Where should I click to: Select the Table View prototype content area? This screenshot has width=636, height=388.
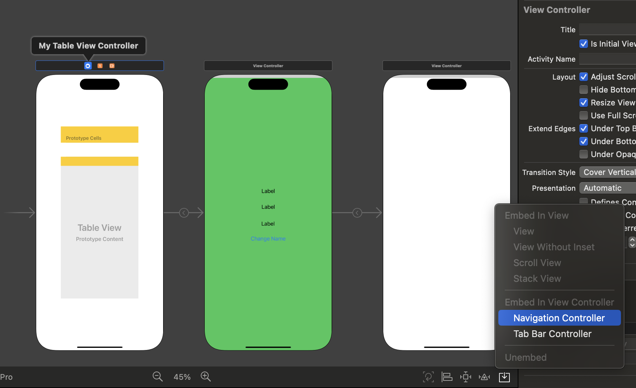[x=100, y=232]
